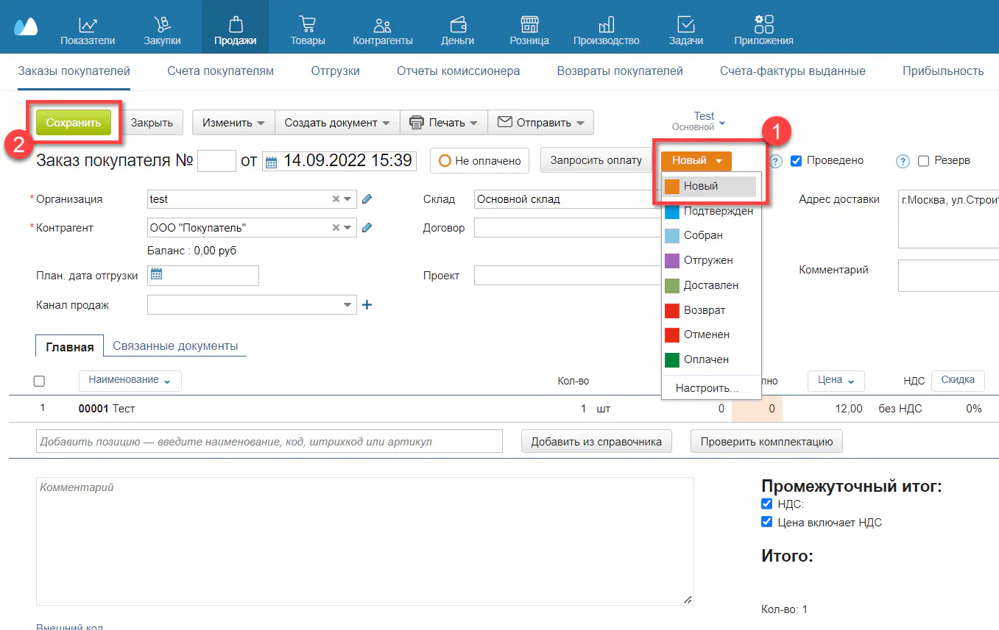Click the Добавить позицию search field
Viewport: 999px width, 630px height.
[269, 442]
